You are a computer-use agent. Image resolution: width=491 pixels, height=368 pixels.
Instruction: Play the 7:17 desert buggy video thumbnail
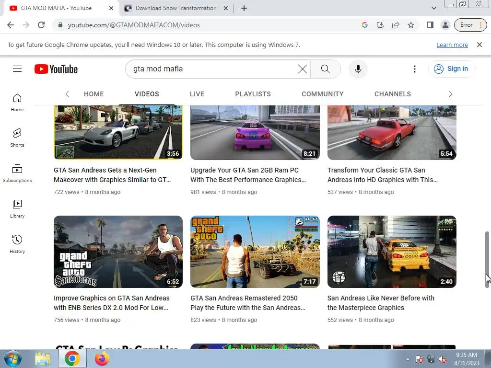click(x=255, y=252)
